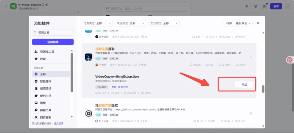Click the duplicate icon in top bar
The image size is (294, 133).
coord(247,6)
